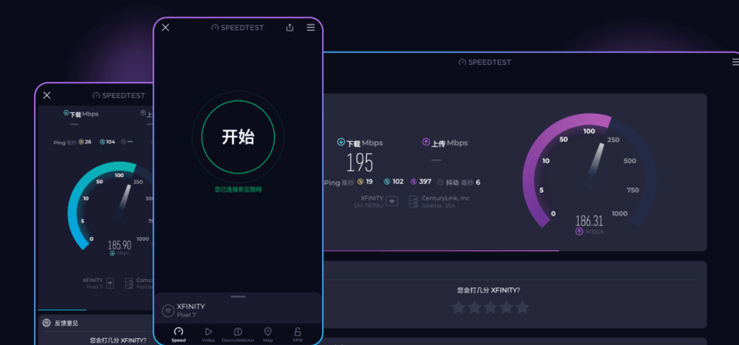Image resolution: width=739 pixels, height=345 pixels.
Task: Click SPEEDTEST logo on left phone
Action: tap(119, 95)
